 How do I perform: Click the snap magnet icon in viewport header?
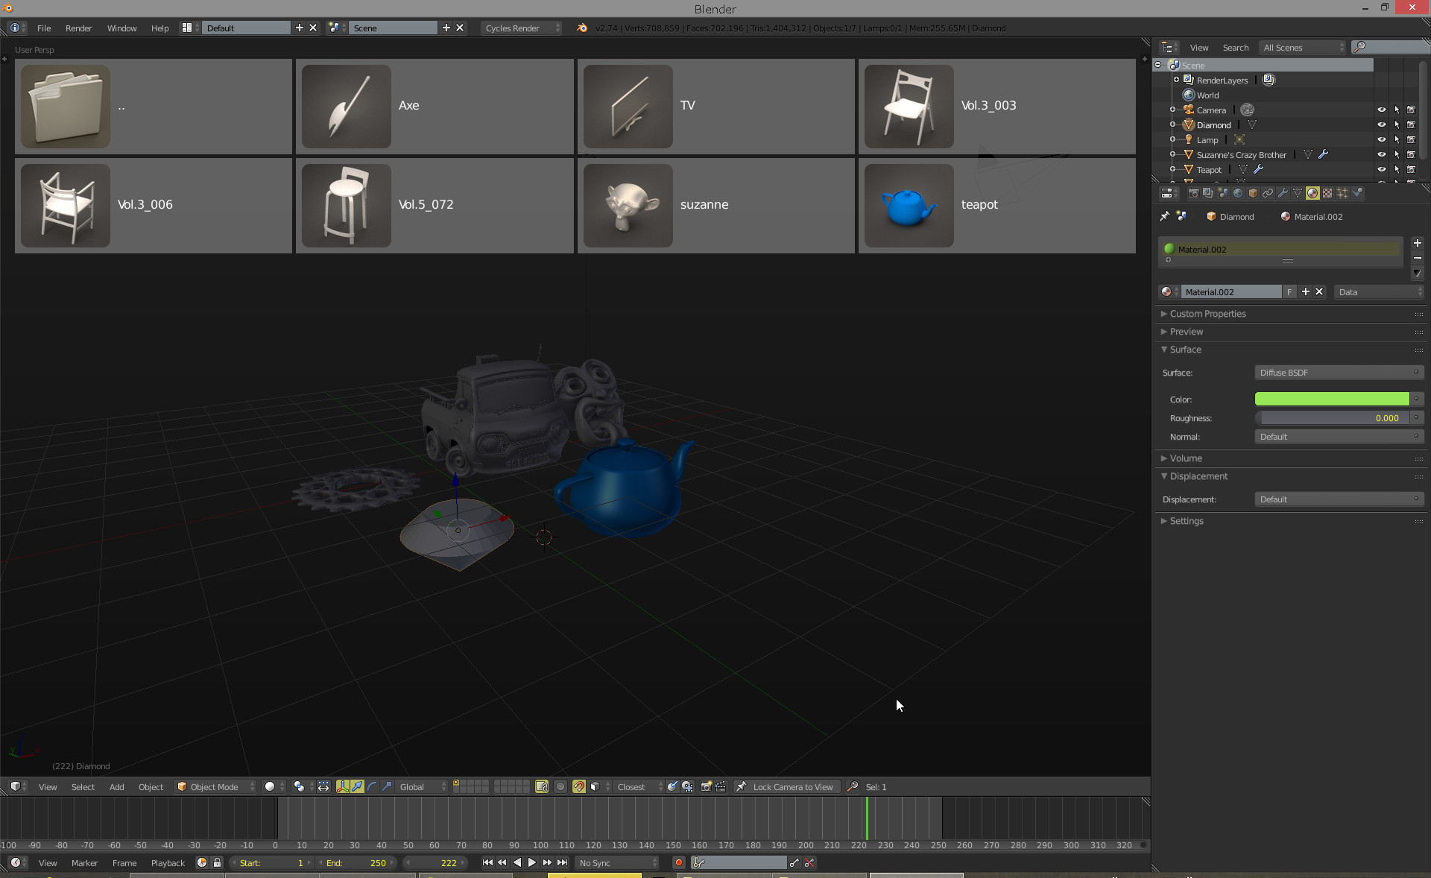(x=579, y=786)
